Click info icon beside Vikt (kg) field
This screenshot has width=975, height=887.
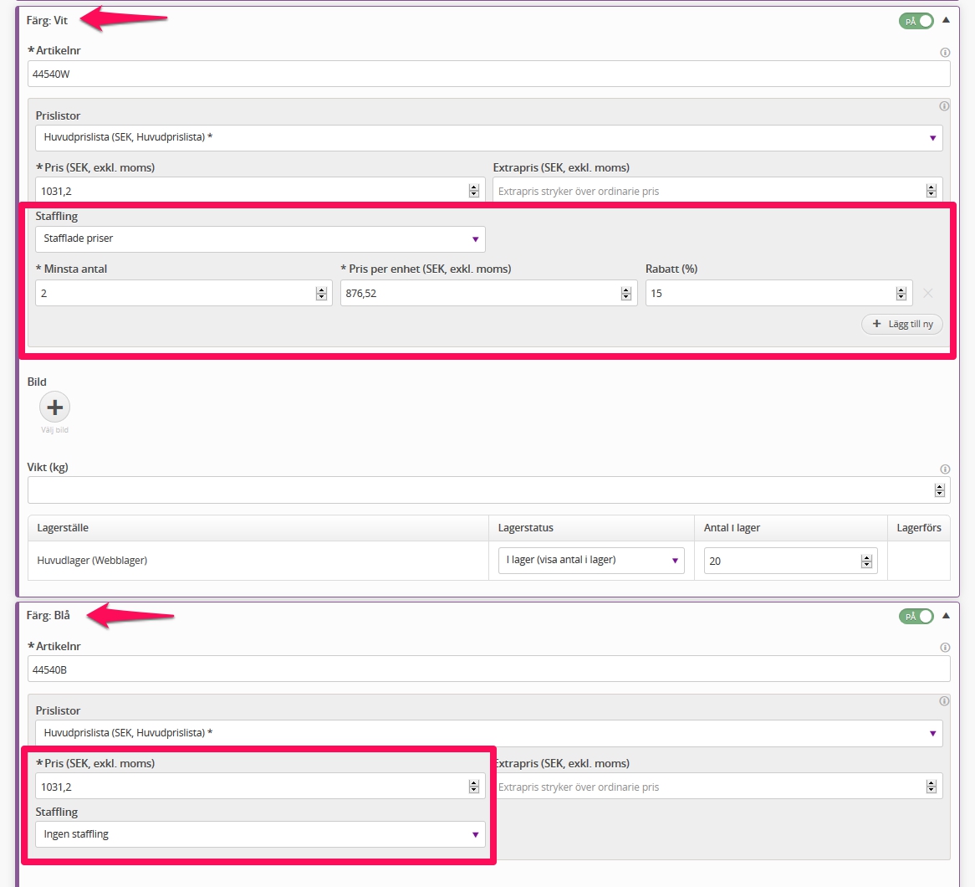(x=945, y=469)
